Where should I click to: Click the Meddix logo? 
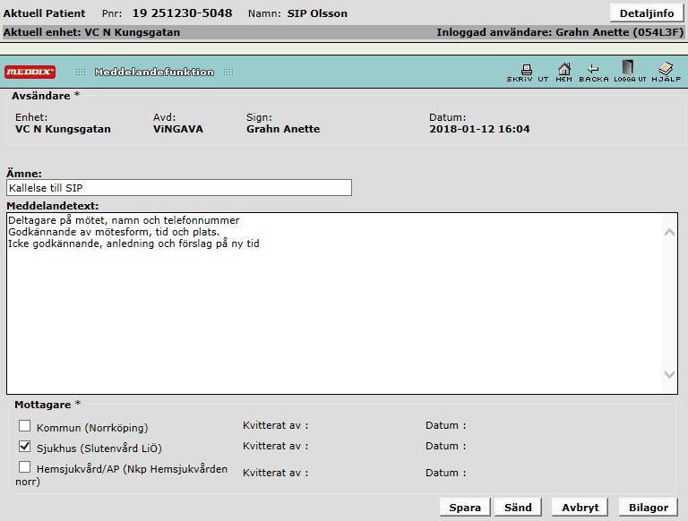(30, 72)
